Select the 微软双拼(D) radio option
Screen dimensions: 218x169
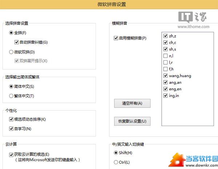(11, 52)
